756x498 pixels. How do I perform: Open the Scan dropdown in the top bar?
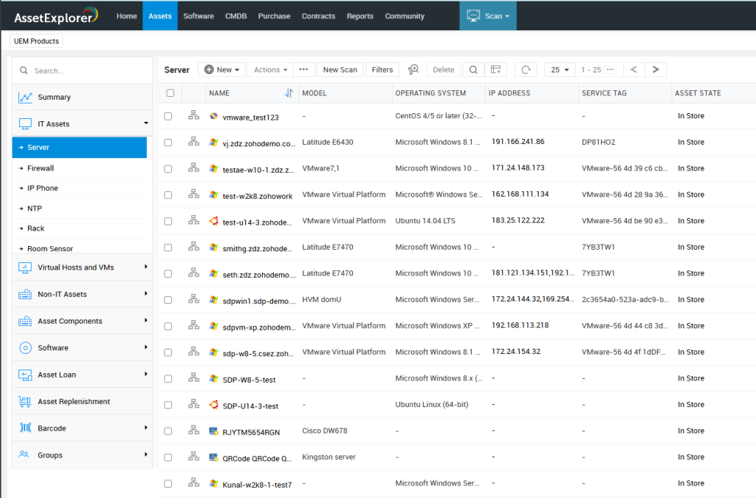(x=488, y=16)
